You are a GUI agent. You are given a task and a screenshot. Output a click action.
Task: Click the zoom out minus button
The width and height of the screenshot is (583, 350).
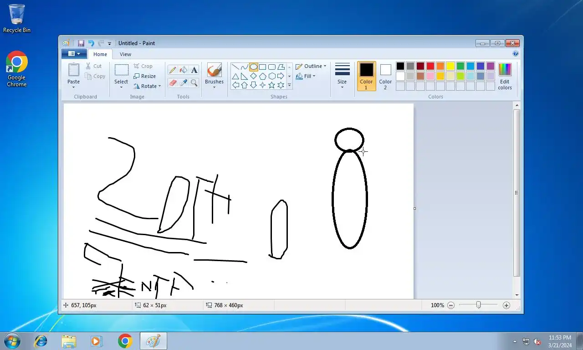(x=451, y=305)
